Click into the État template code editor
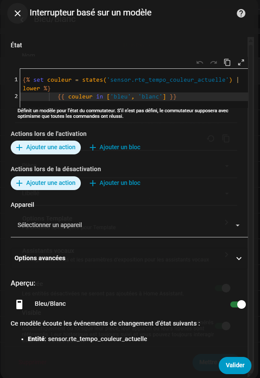The height and width of the screenshot is (378, 260). [x=133, y=84]
